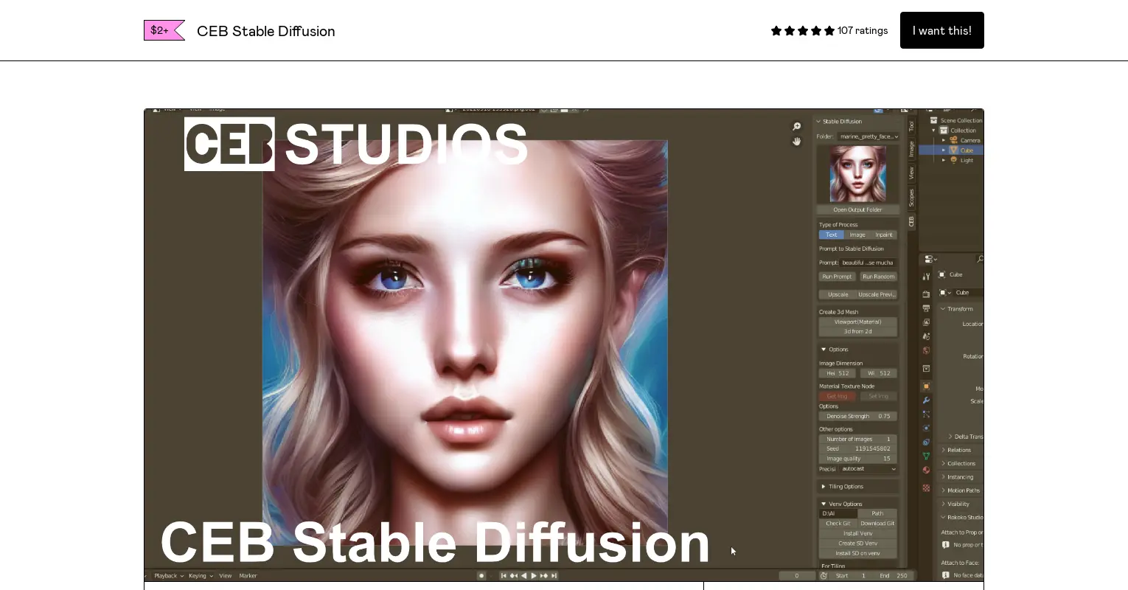Adjust the Denoise Strength slider
The image size is (1128, 590).
click(857, 416)
